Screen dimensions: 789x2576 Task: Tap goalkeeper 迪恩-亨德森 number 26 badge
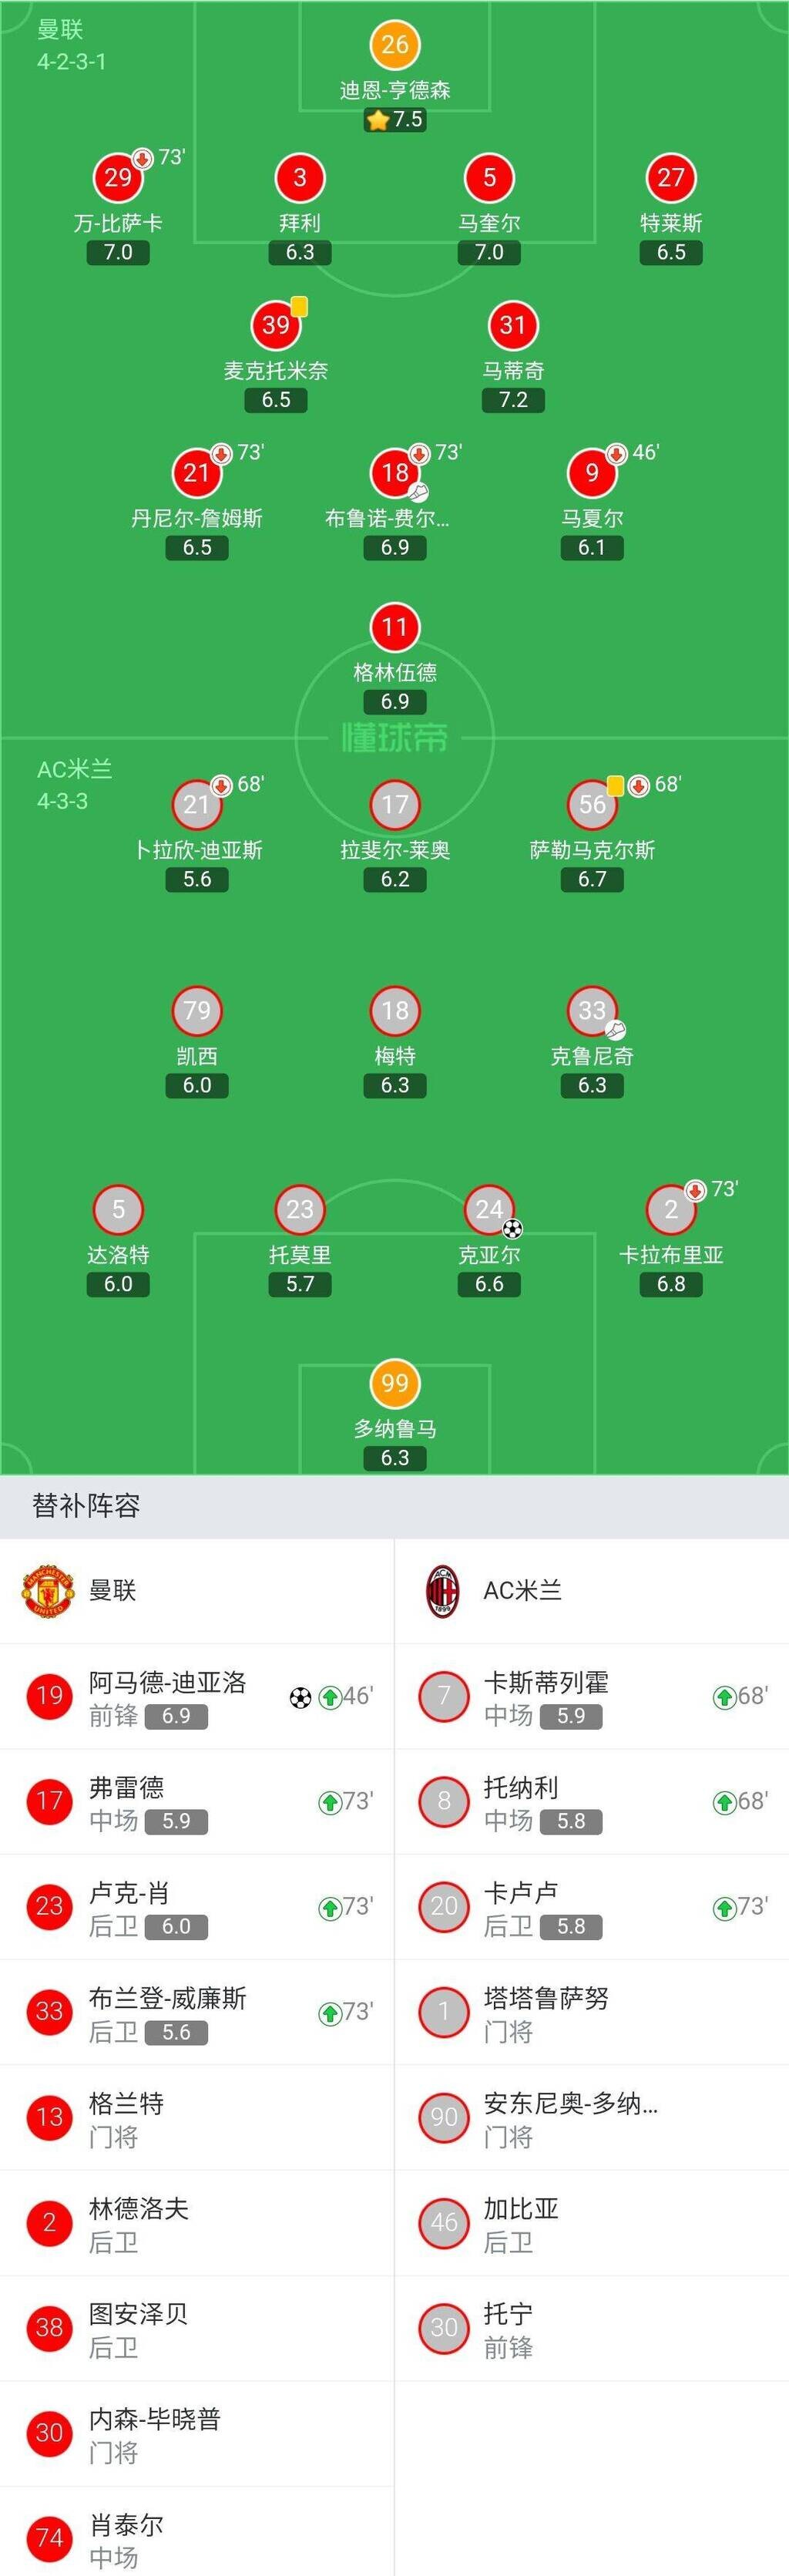(394, 45)
